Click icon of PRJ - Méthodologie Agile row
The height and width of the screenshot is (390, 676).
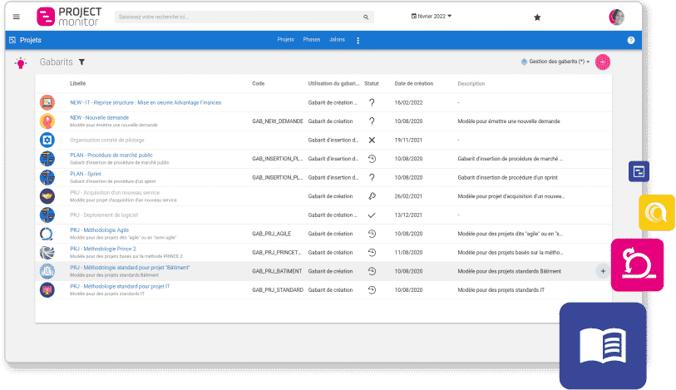(x=47, y=234)
